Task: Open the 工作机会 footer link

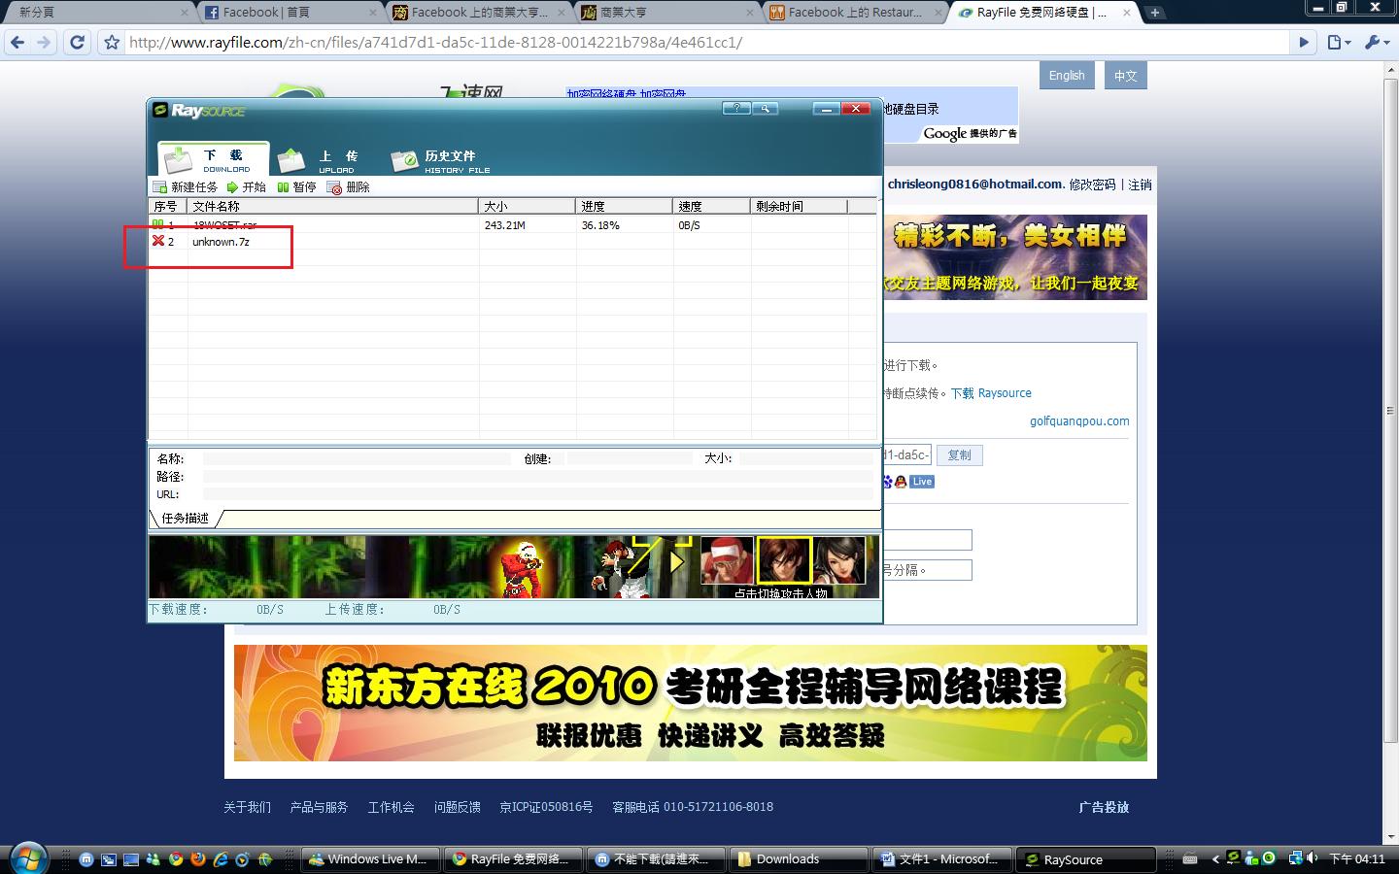Action: click(391, 807)
